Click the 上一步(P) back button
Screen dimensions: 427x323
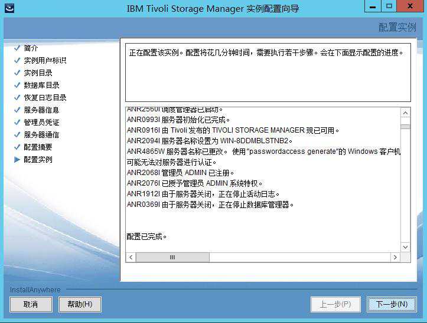[x=335, y=304]
